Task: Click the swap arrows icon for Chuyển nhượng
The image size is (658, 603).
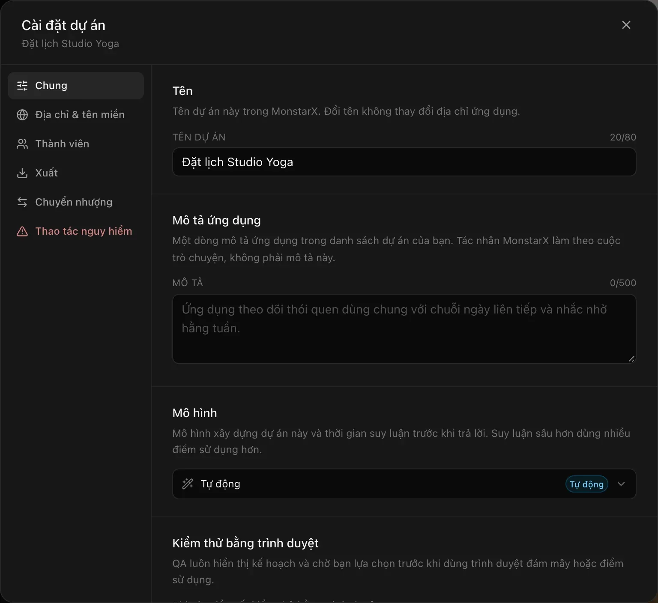Action: click(22, 202)
